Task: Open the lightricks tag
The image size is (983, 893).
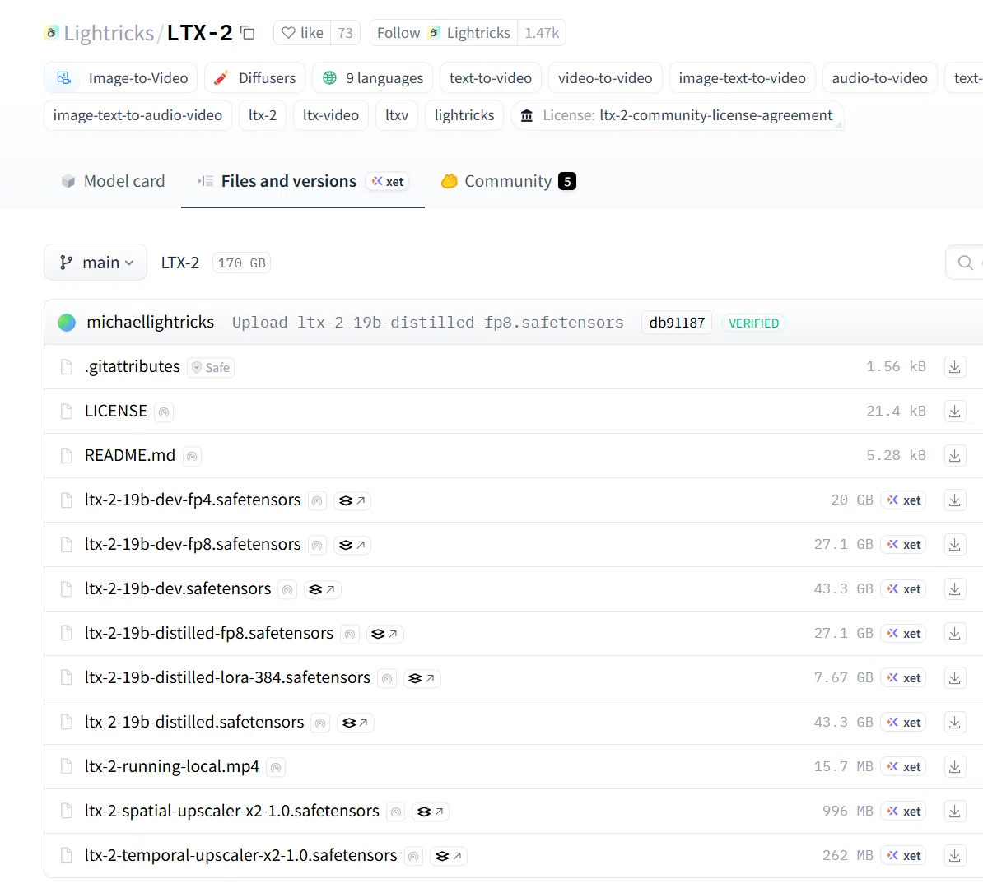Action: pyautogui.click(x=464, y=115)
